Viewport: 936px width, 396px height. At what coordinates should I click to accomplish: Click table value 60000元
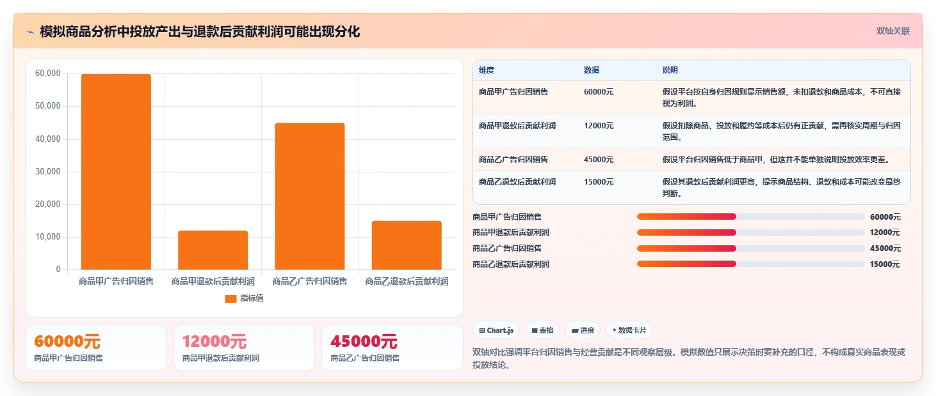coord(599,92)
